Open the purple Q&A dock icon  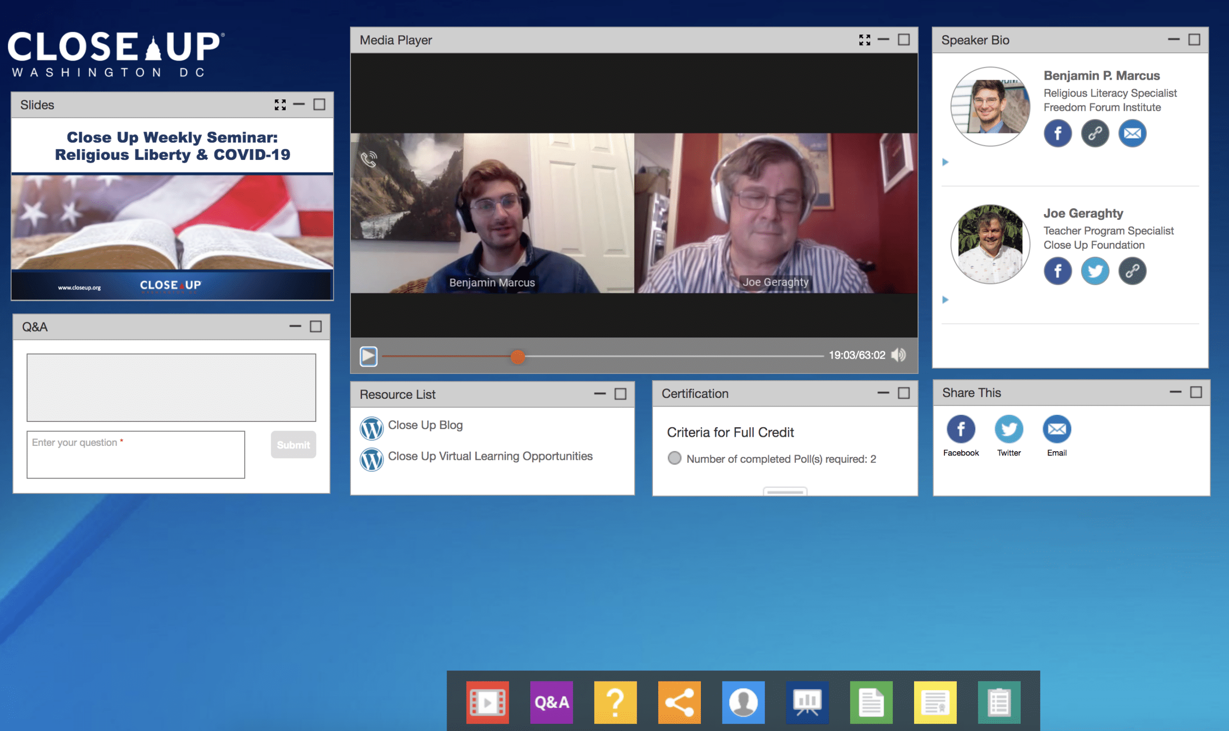(551, 702)
